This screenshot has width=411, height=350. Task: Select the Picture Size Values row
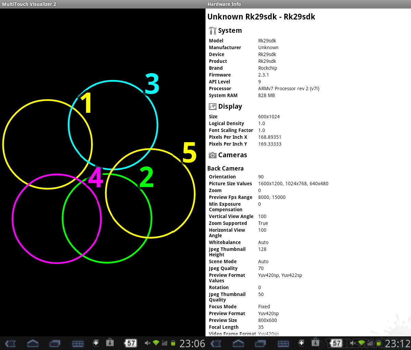click(x=269, y=184)
